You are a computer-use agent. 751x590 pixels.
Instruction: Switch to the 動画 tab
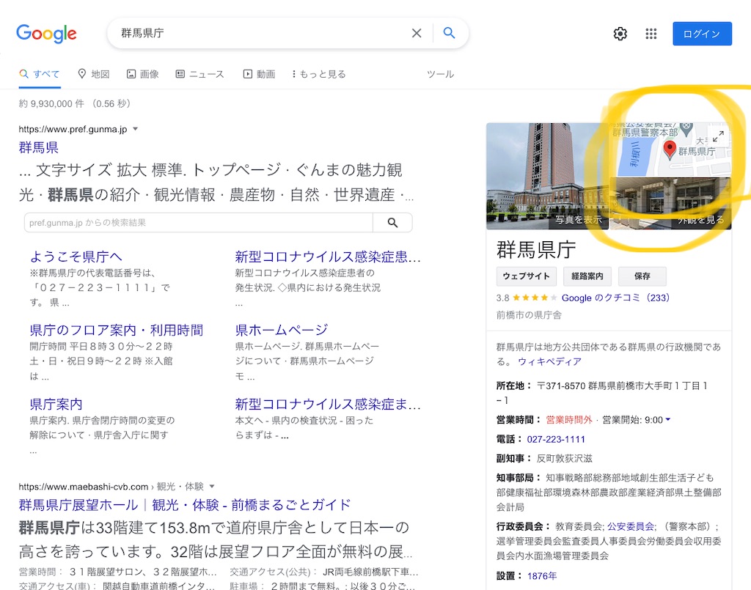point(259,74)
